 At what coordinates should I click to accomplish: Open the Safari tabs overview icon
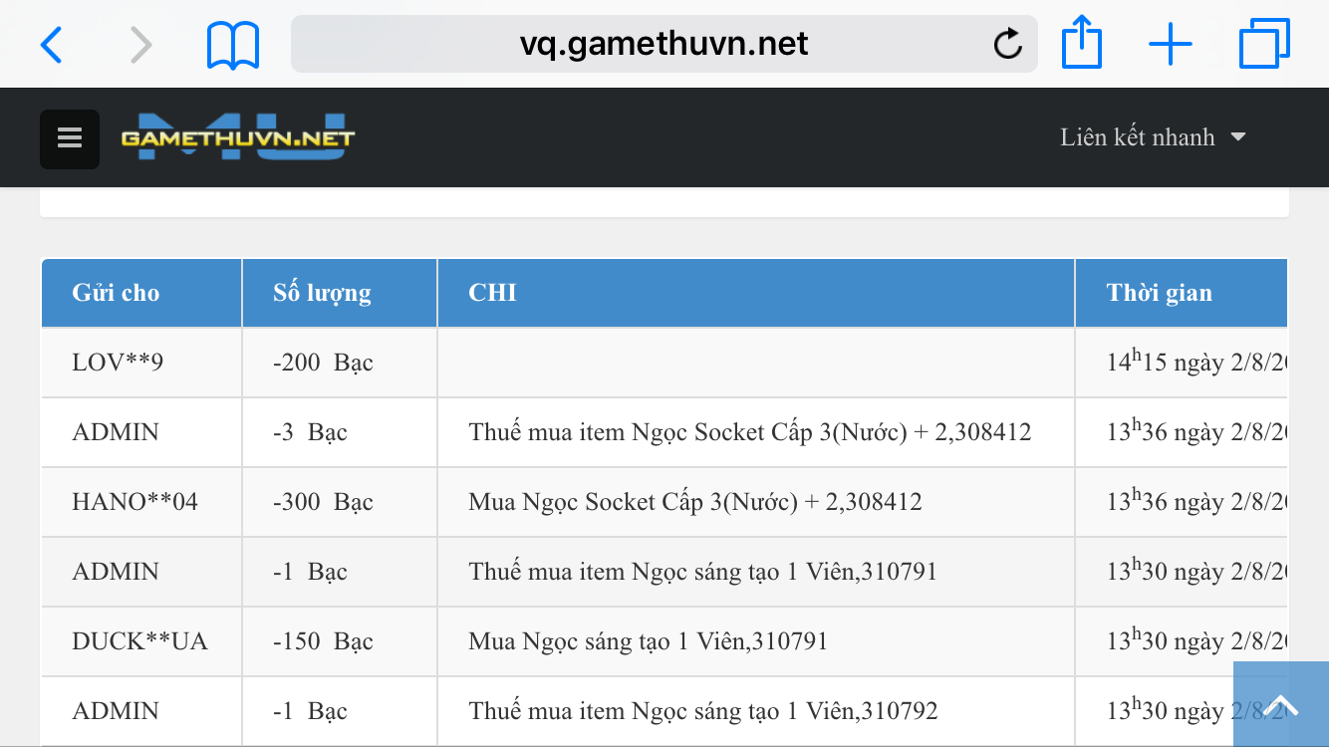1264,44
